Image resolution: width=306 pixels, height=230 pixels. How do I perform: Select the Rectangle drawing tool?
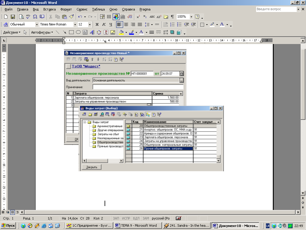coord(71,32)
